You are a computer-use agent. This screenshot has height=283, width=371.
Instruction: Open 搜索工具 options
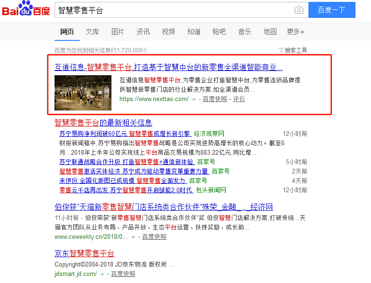pyautogui.click(x=296, y=50)
